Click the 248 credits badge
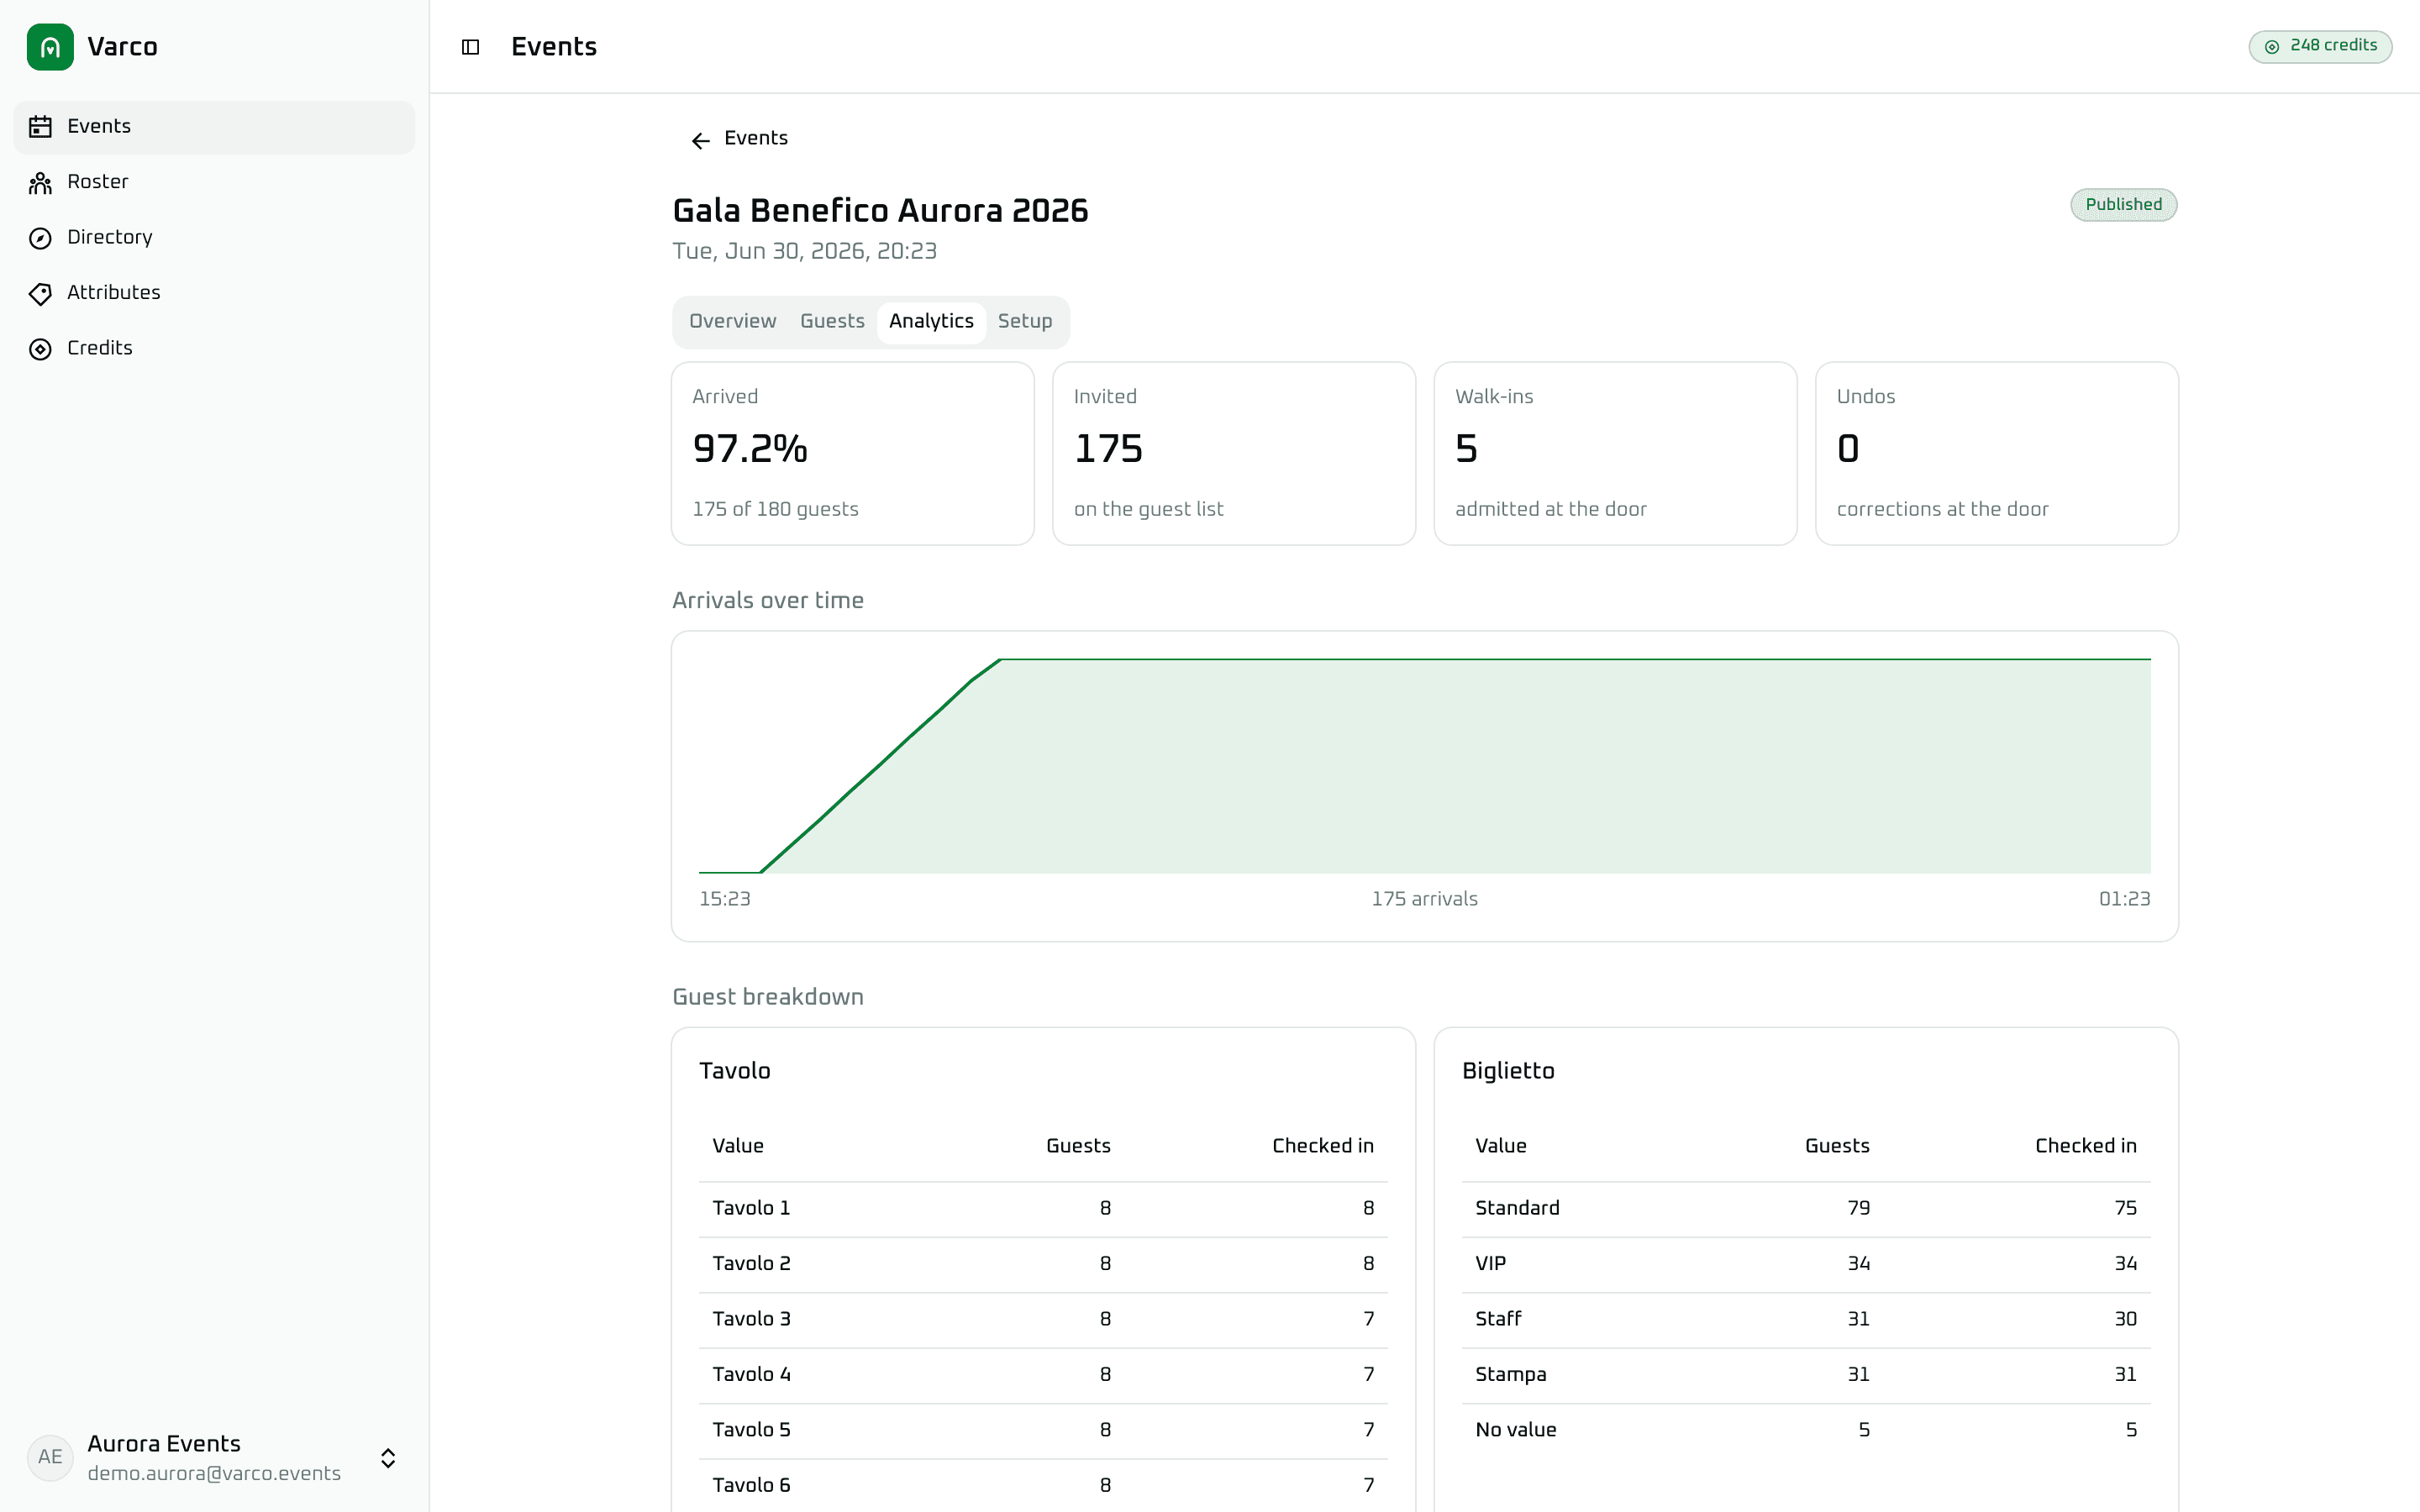 tap(2320, 46)
